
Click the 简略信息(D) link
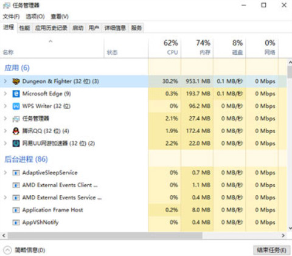30,251
